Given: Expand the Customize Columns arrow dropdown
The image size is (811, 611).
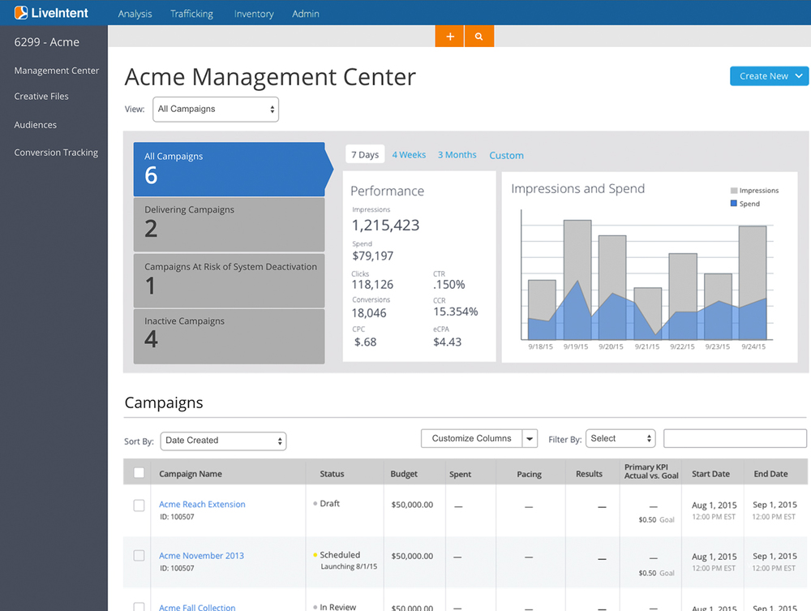Looking at the screenshot, I should pos(530,438).
